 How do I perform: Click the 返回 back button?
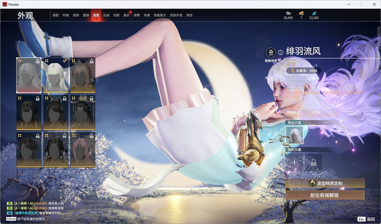coord(370,219)
